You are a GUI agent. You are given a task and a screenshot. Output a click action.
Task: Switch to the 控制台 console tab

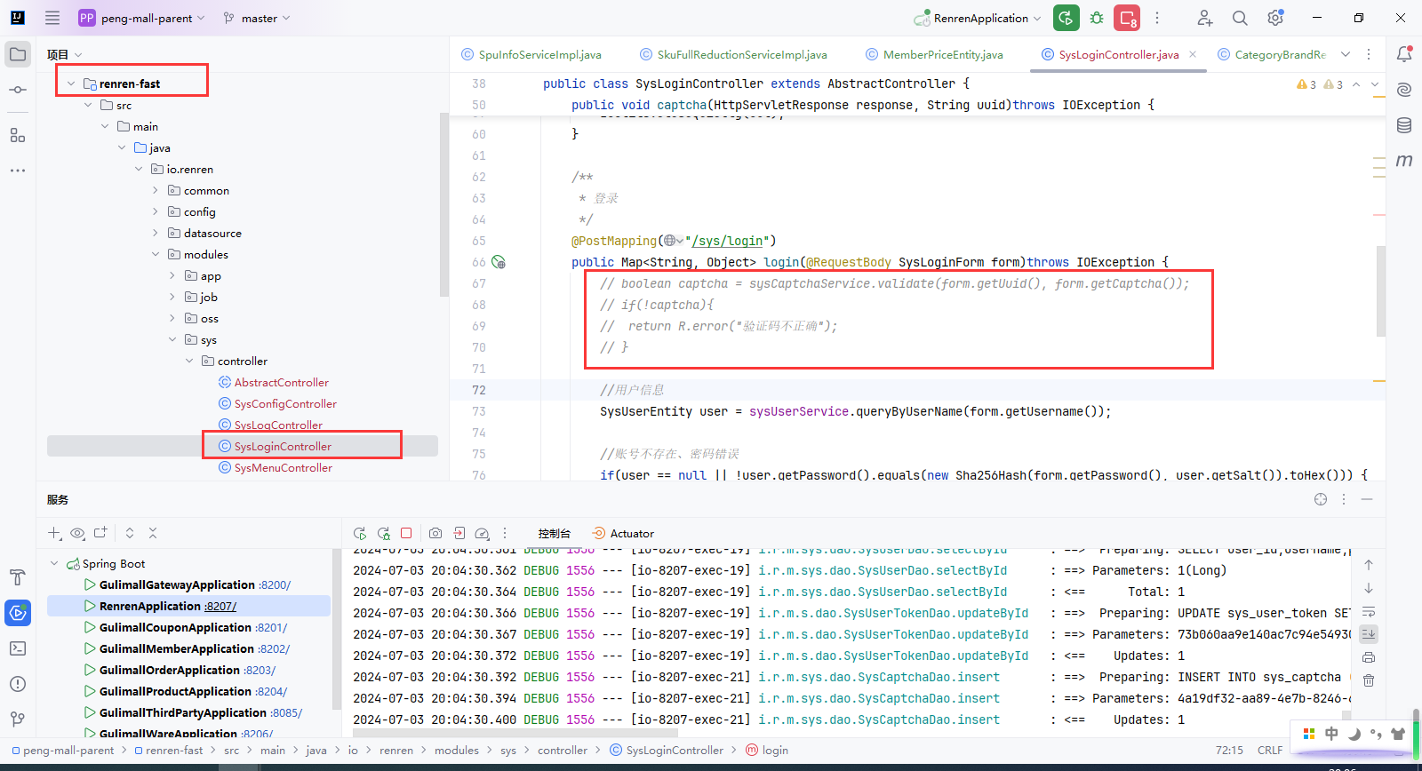[554, 533]
